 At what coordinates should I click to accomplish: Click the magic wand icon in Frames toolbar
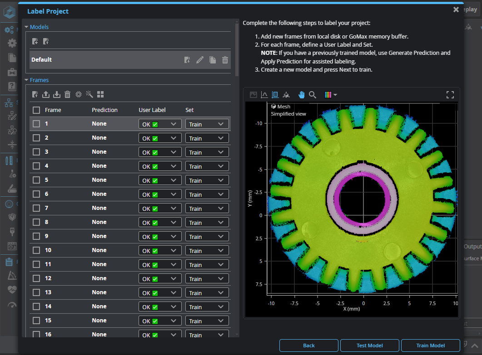coord(89,94)
